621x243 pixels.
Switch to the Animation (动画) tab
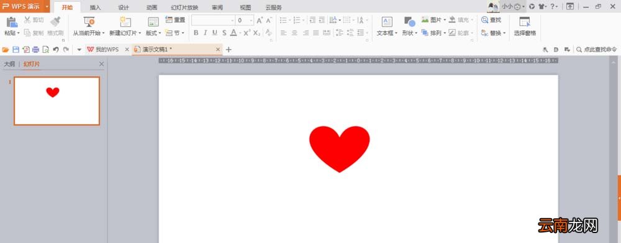click(152, 7)
